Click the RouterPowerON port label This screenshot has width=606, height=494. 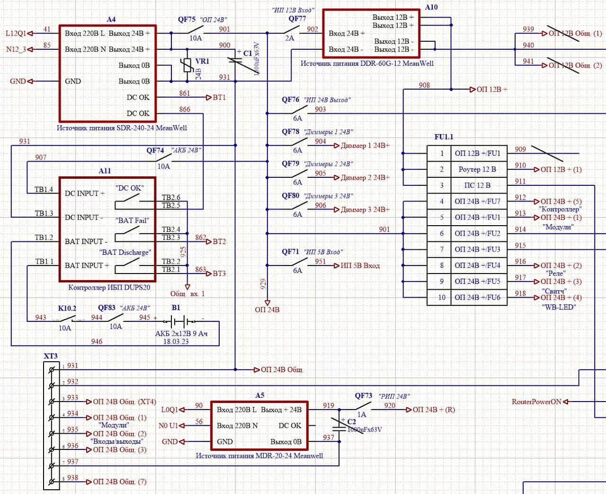point(536,402)
